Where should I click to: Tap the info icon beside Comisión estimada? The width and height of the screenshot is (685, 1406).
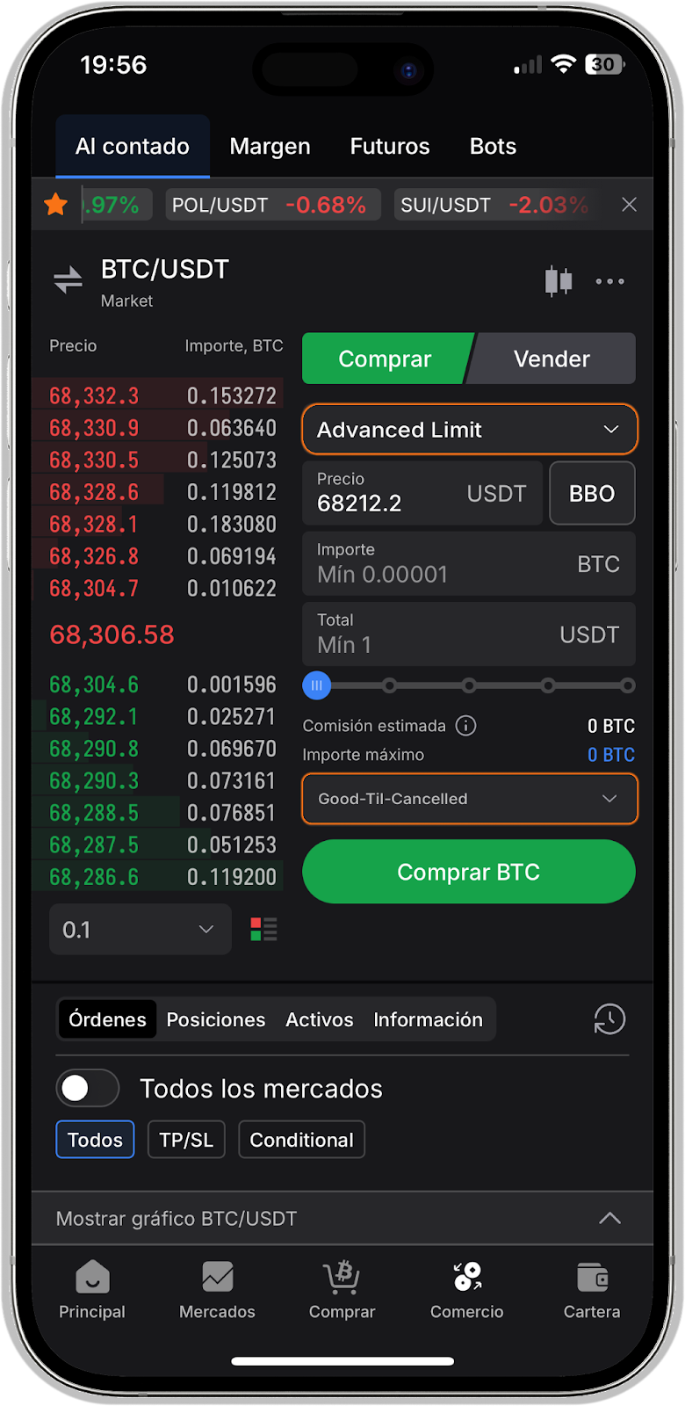point(466,726)
